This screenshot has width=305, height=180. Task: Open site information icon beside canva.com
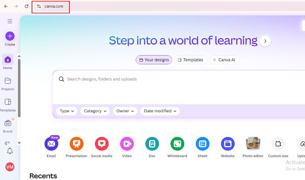(39, 6)
